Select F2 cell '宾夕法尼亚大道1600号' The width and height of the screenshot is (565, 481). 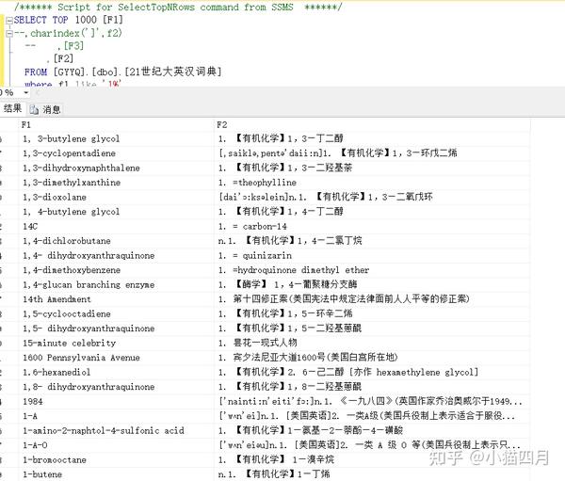pos(372,358)
